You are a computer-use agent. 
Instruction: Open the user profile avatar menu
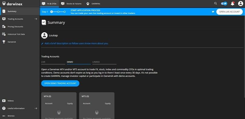tap(240, 4)
